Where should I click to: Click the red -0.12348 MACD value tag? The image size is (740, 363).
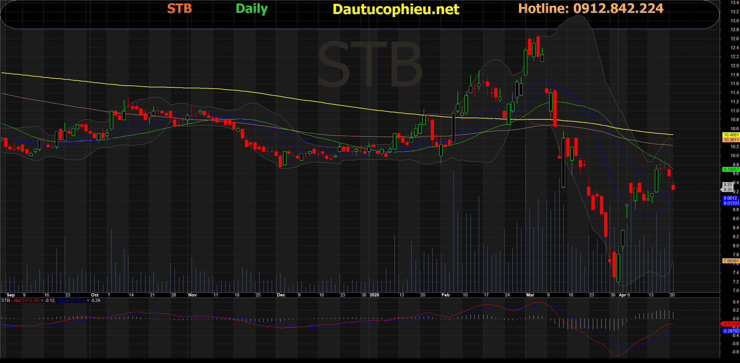click(x=731, y=324)
